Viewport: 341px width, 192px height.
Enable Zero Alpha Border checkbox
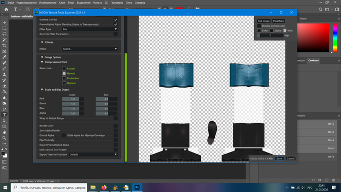(116, 130)
